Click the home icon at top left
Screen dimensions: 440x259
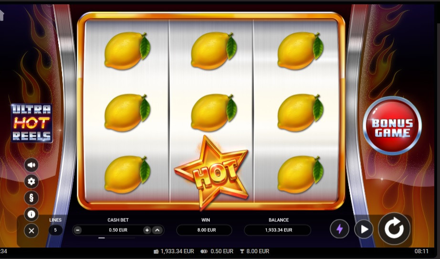[2, 15]
